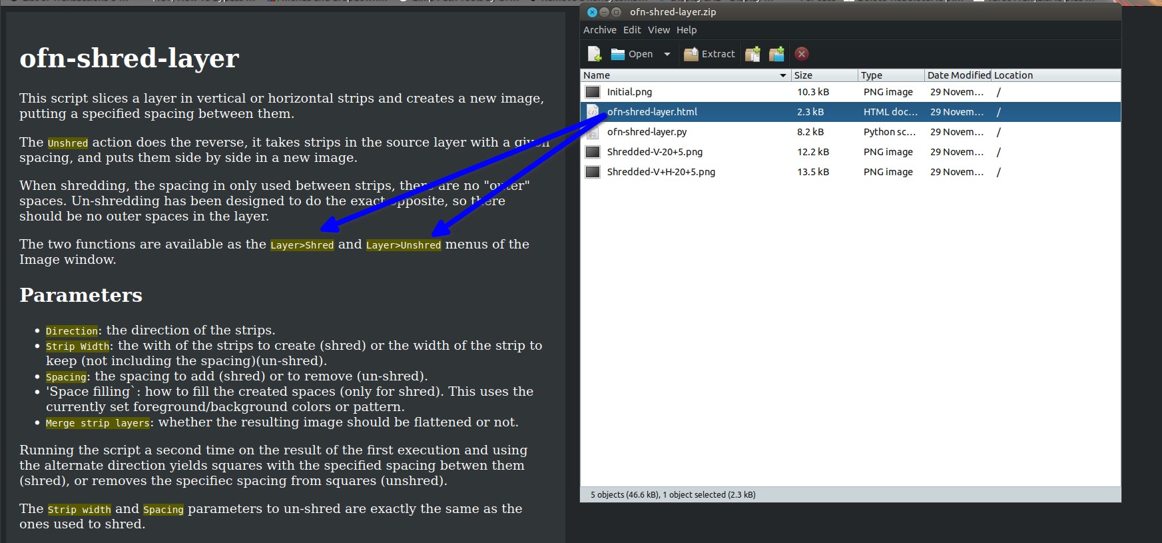Viewport: 1162px width, 543px height.
Task: Click the Strip width label in last paragraph
Action: click(79, 509)
